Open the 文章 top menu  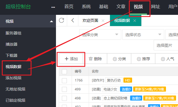pyautogui.click(x=121, y=7)
